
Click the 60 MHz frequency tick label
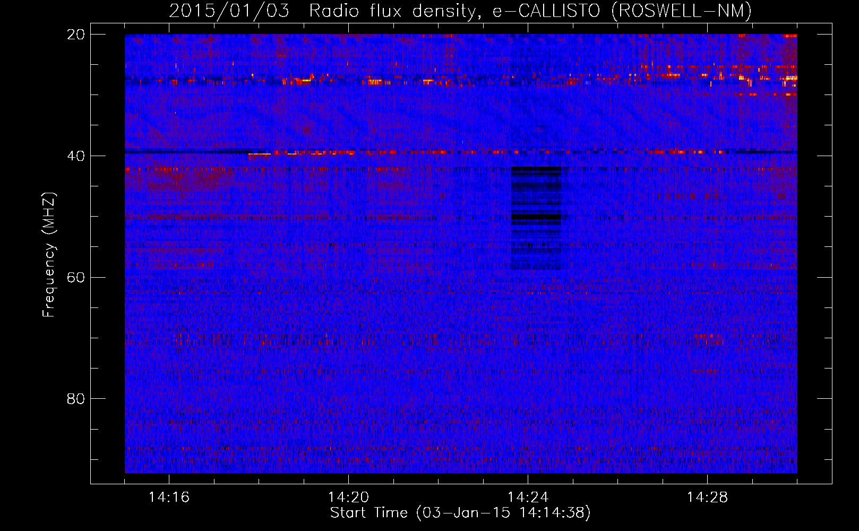(x=76, y=278)
